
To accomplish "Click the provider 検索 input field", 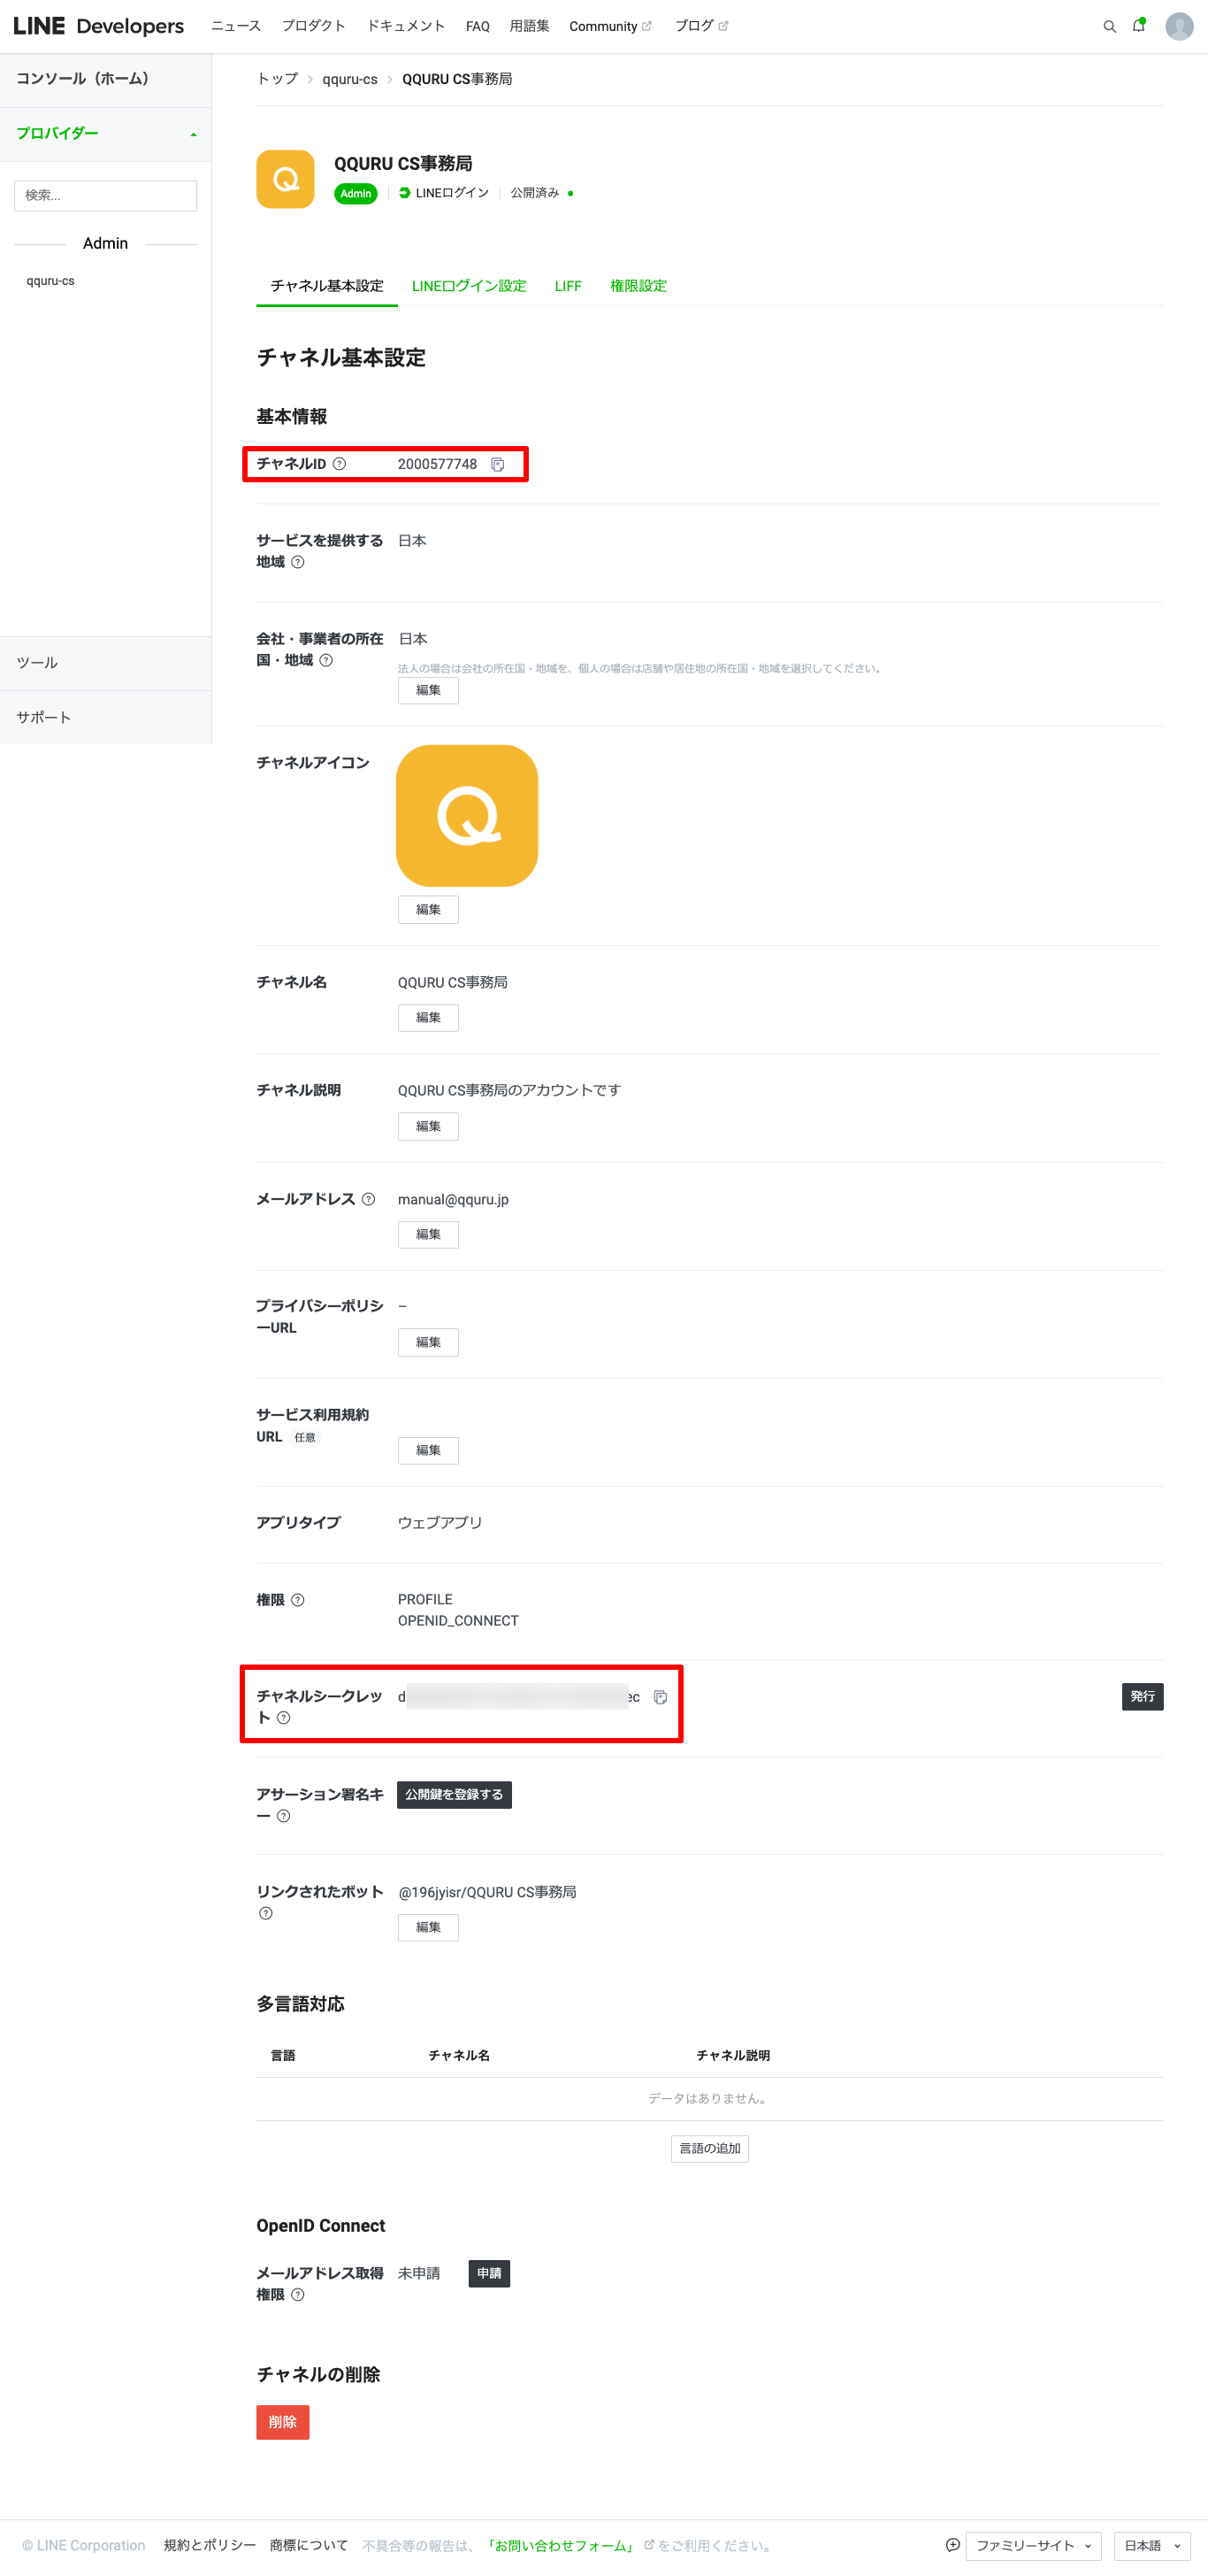I will pos(105,195).
